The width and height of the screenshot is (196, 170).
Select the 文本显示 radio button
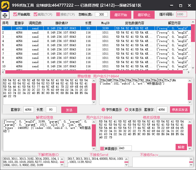coord(126,110)
